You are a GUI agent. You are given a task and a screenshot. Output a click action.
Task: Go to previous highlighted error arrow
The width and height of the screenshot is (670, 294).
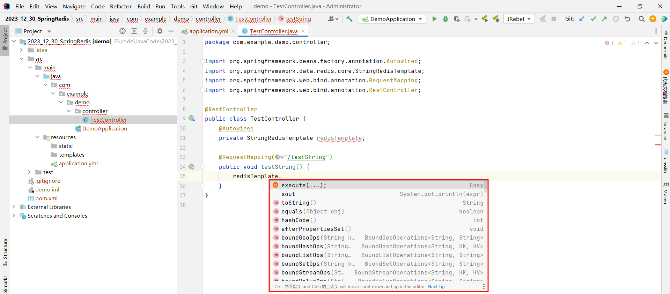[647, 43]
